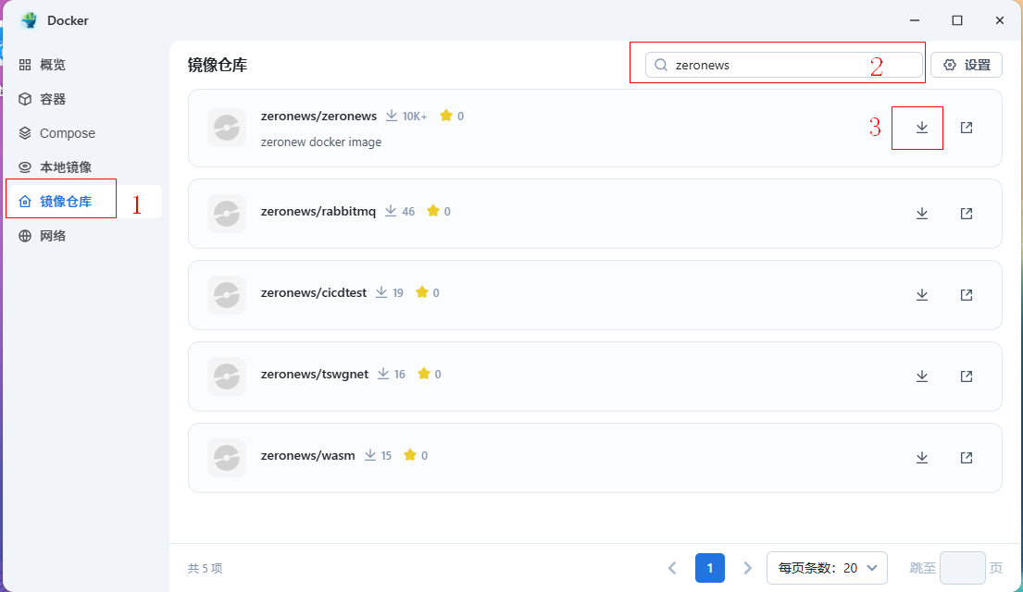This screenshot has width=1023, height=592.
Task: Click the zeronews/wasm repository name
Action: click(x=308, y=456)
